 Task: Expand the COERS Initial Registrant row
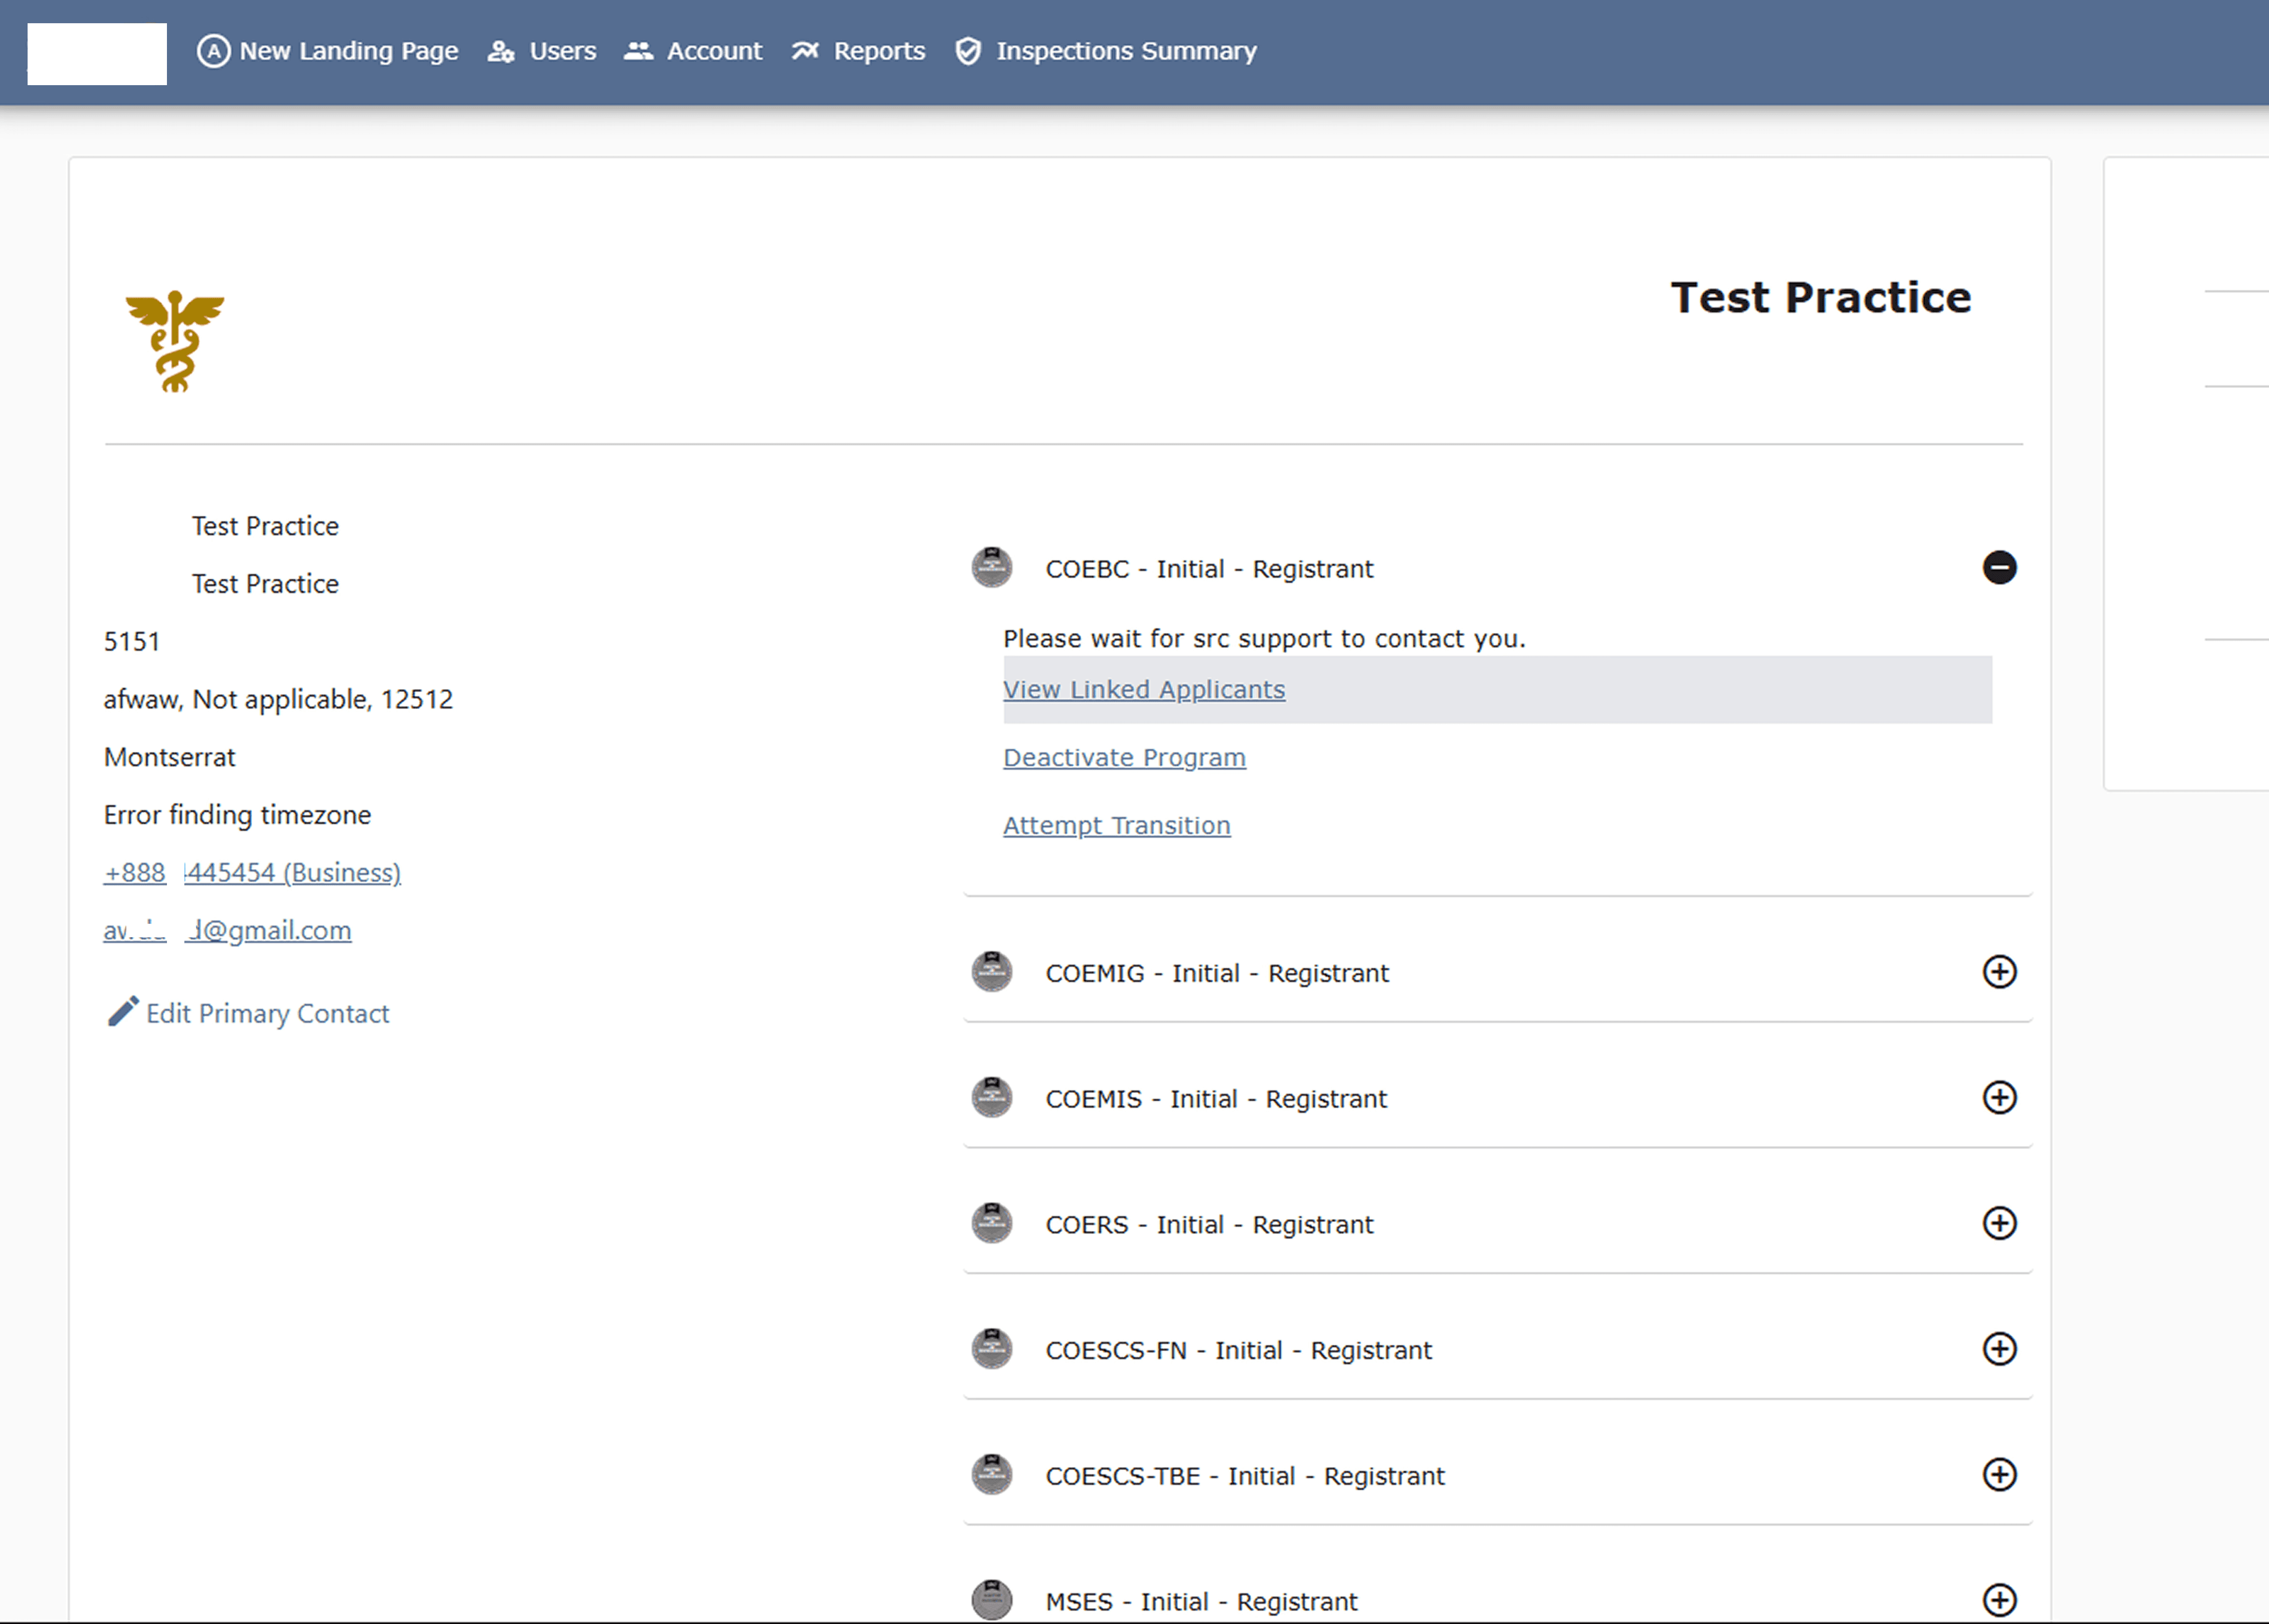1998,1223
